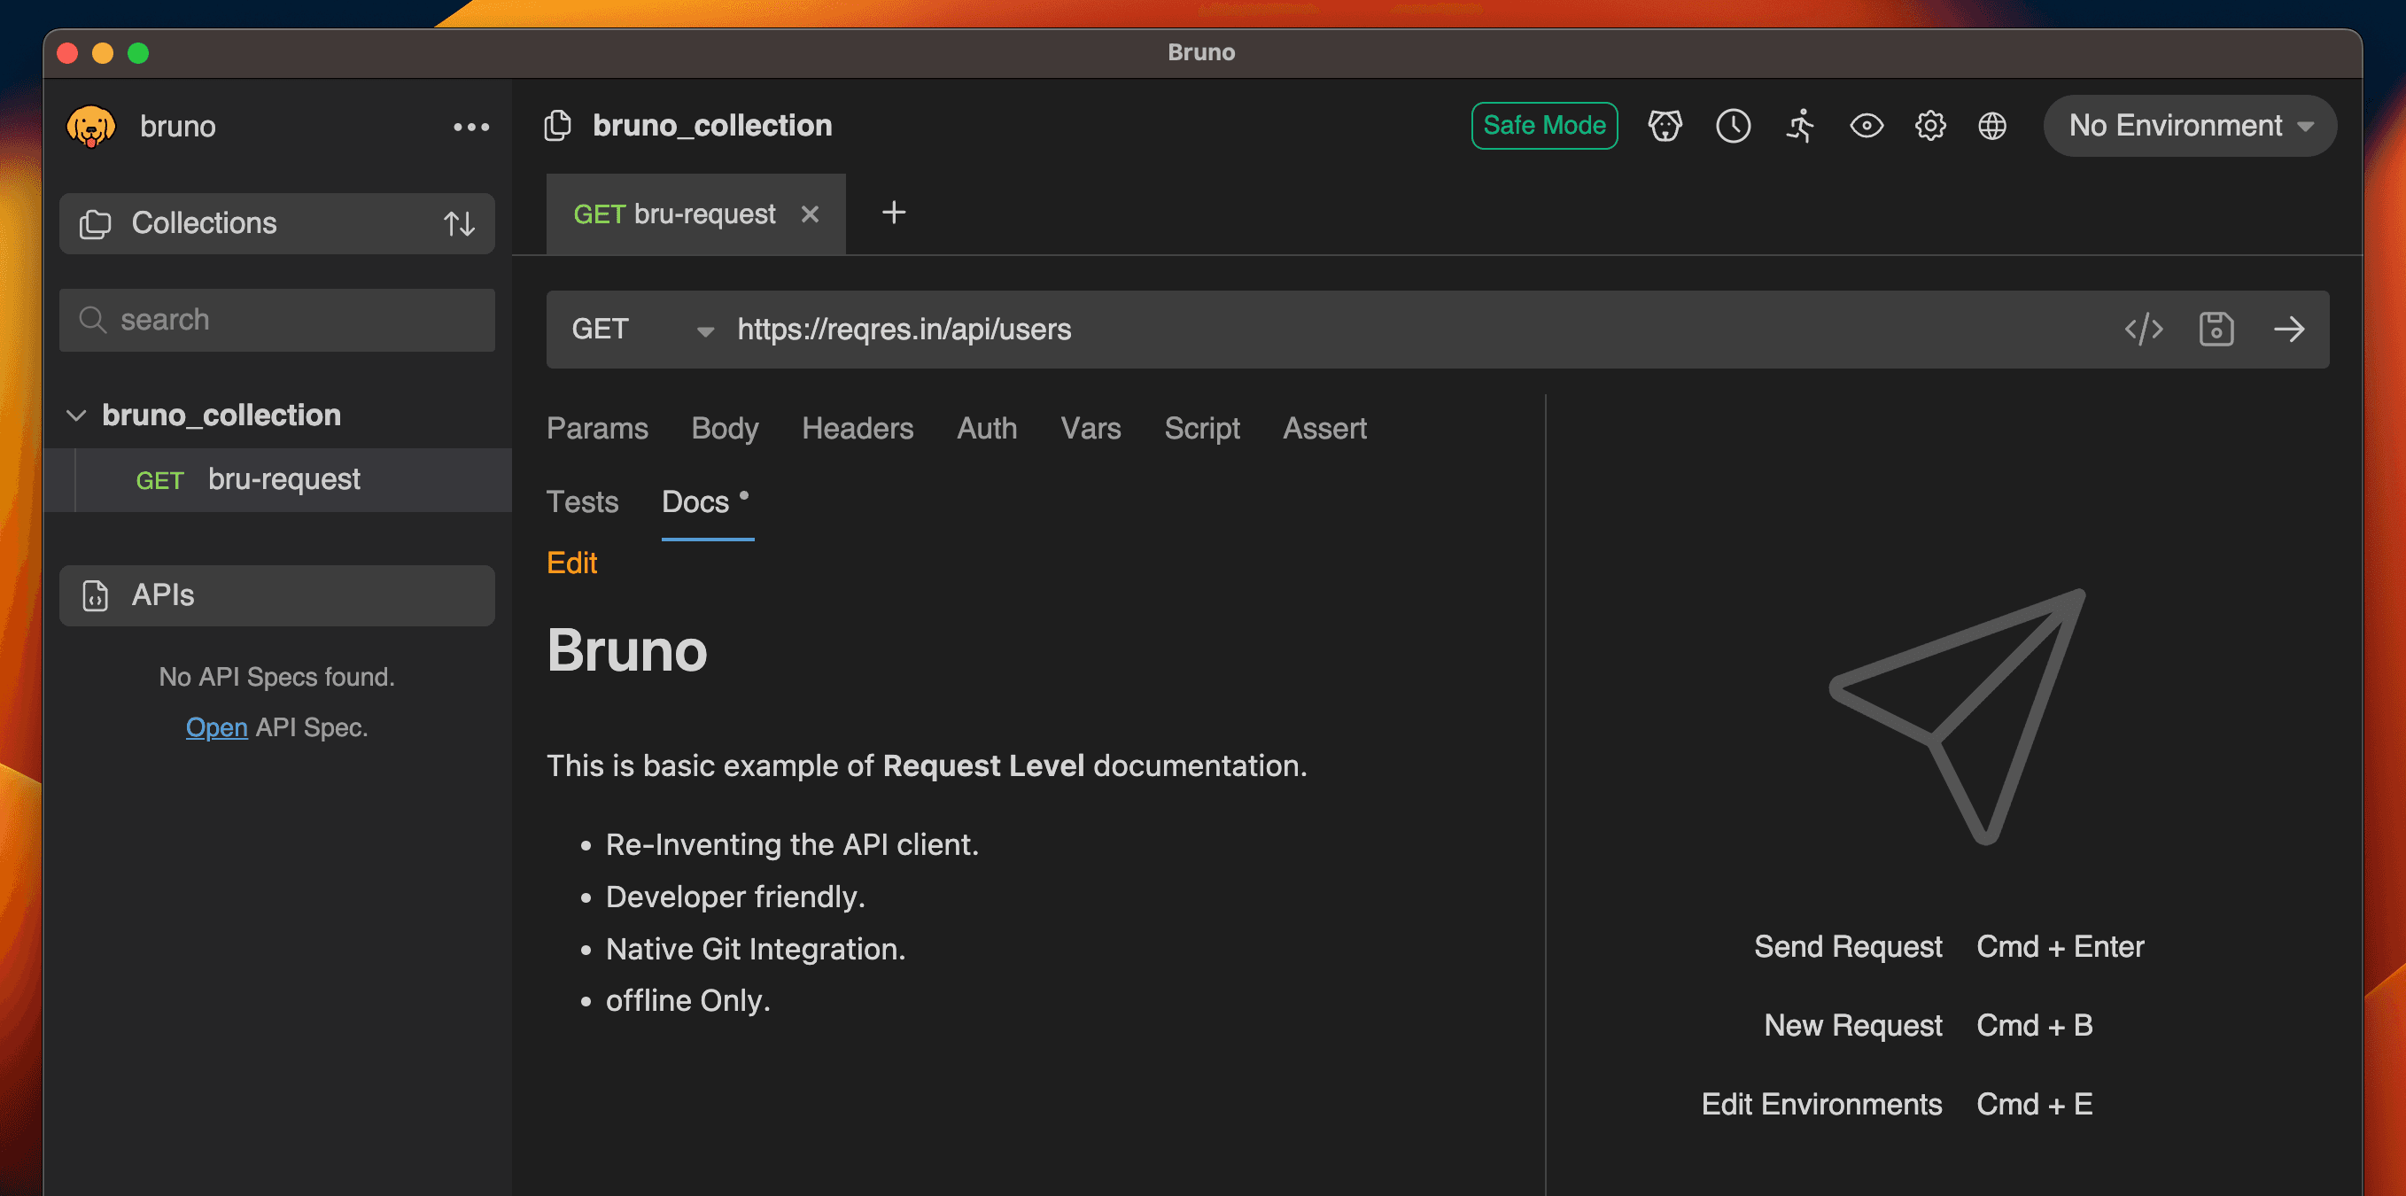Switch to the Tests tab

point(582,501)
